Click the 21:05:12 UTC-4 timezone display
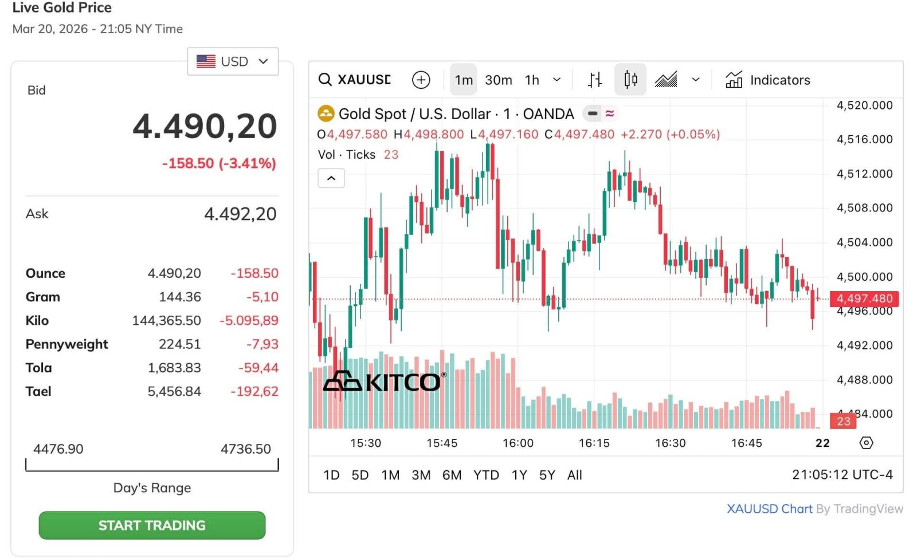 coord(842,475)
